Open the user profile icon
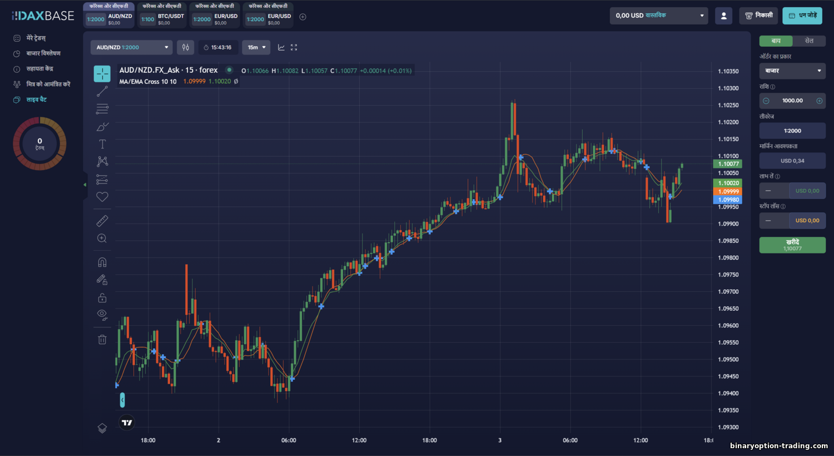 [x=724, y=16]
